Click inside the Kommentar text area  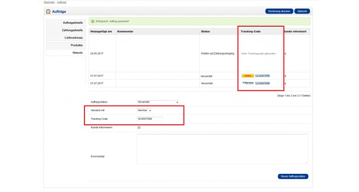pos(222,149)
